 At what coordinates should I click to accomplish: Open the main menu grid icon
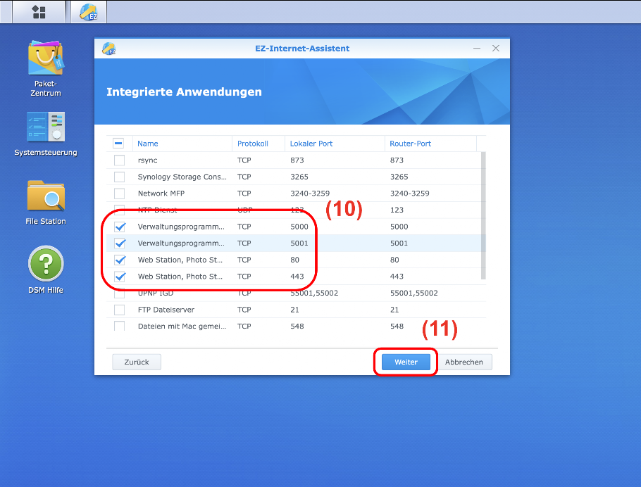[39, 12]
